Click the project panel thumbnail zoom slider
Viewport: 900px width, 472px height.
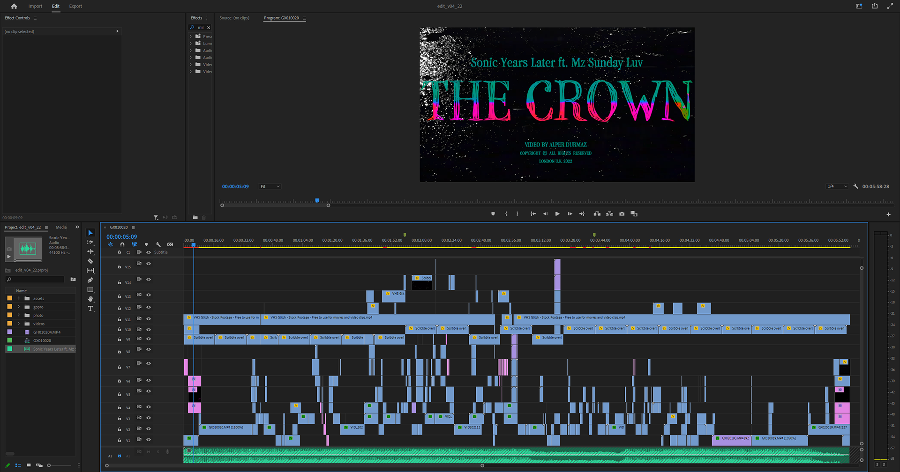(x=59, y=465)
